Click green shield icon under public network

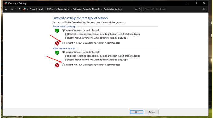tap(57, 53)
